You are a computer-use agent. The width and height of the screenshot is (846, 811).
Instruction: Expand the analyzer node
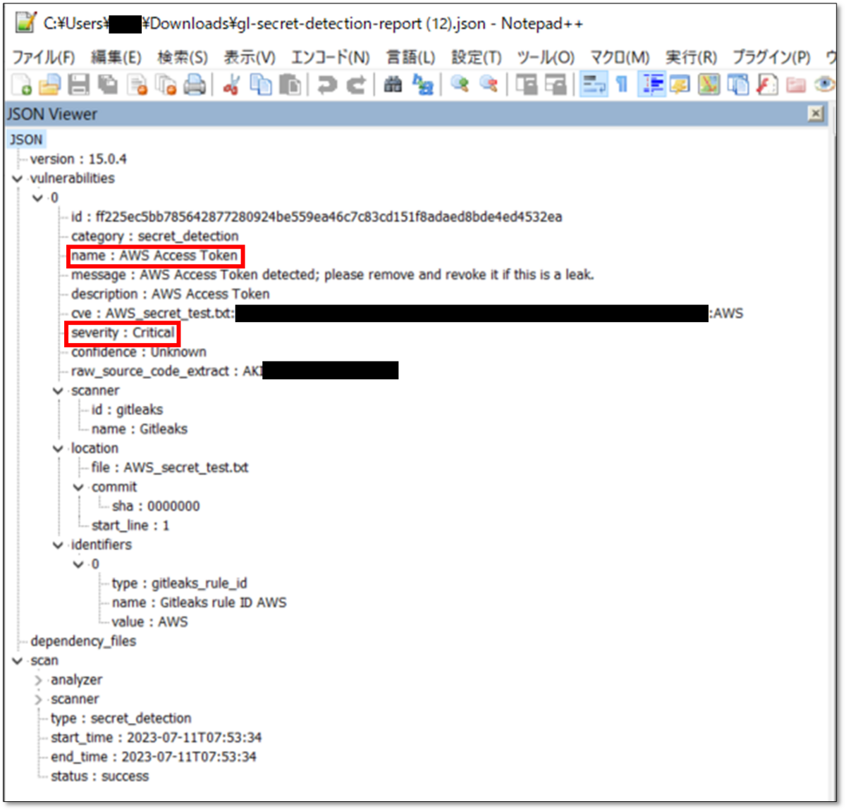tap(38, 681)
